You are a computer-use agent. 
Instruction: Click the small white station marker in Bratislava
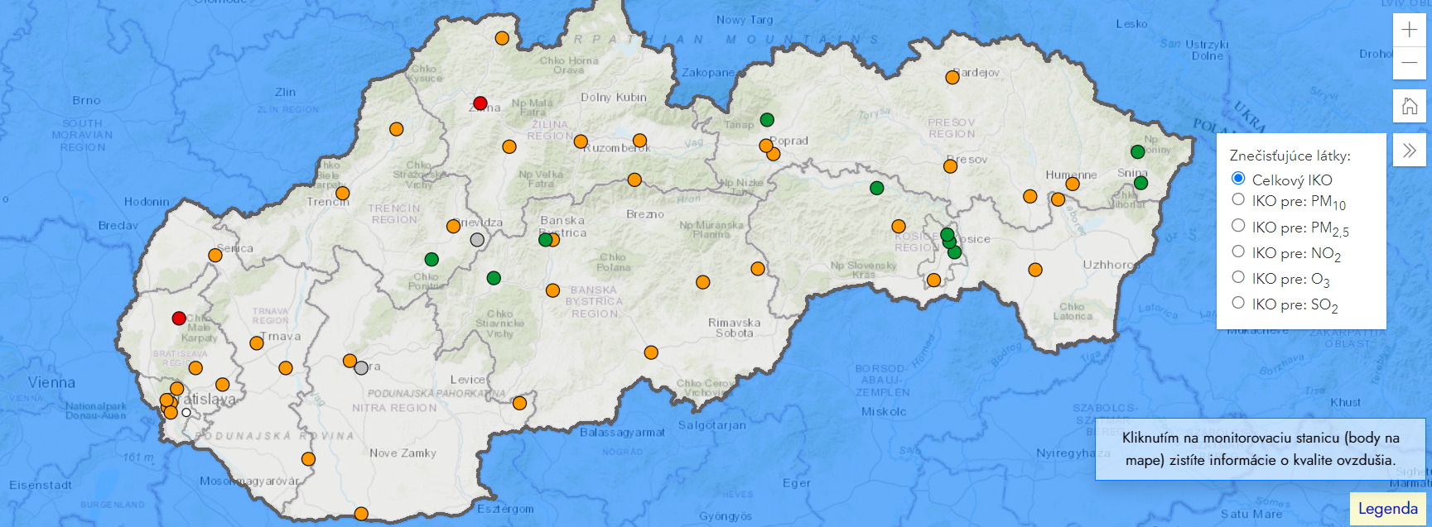click(186, 413)
